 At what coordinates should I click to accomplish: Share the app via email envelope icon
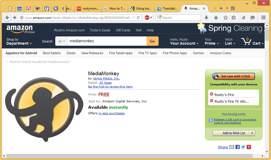click(232, 147)
